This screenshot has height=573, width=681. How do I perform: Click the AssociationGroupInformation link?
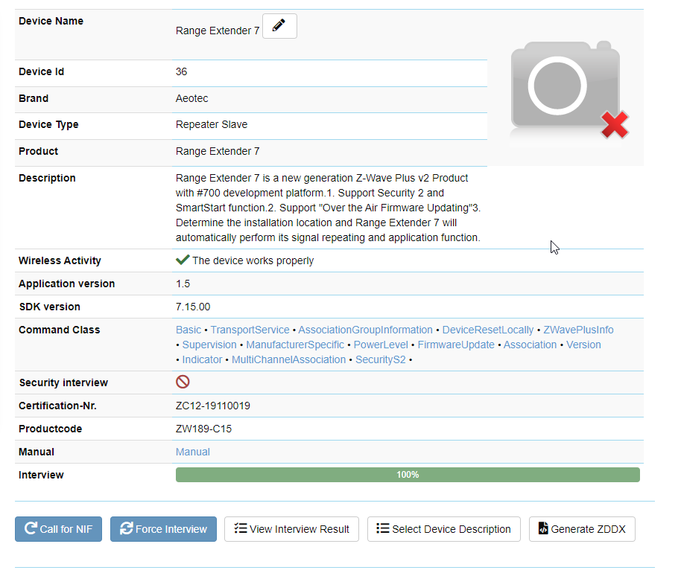pyautogui.click(x=365, y=330)
